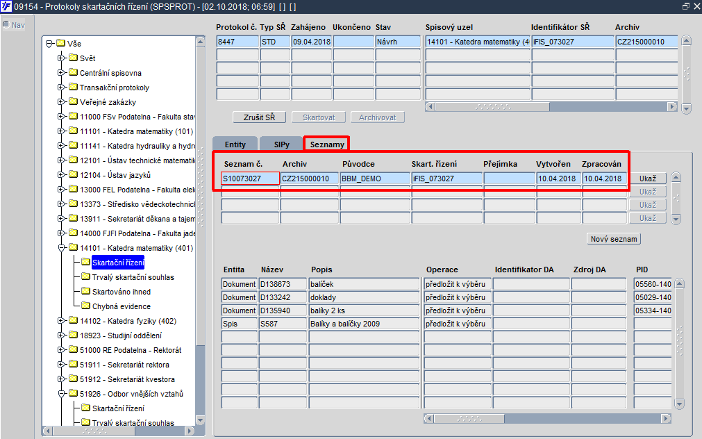Select Skartováno ihned in the tree

(122, 292)
